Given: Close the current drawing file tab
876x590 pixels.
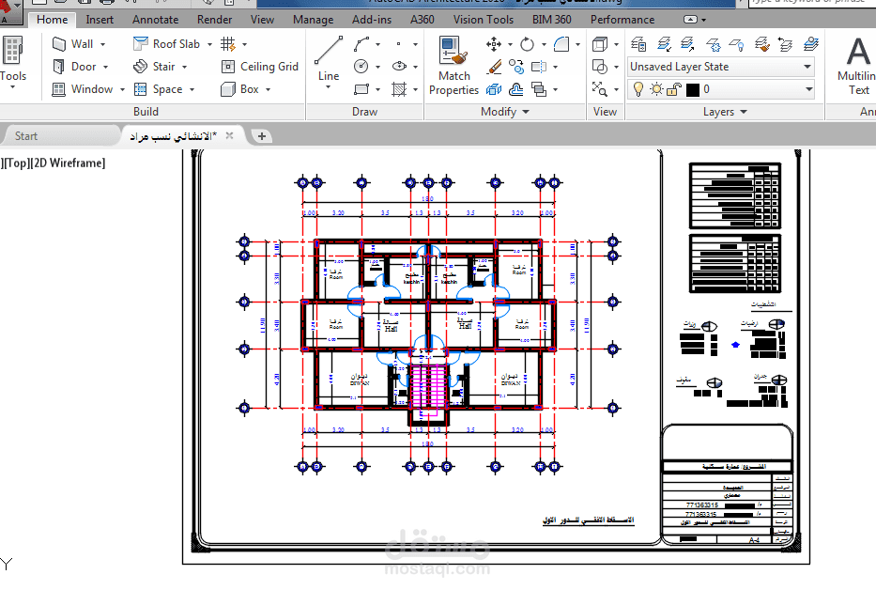Looking at the screenshot, I should pyautogui.click(x=229, y=135).
